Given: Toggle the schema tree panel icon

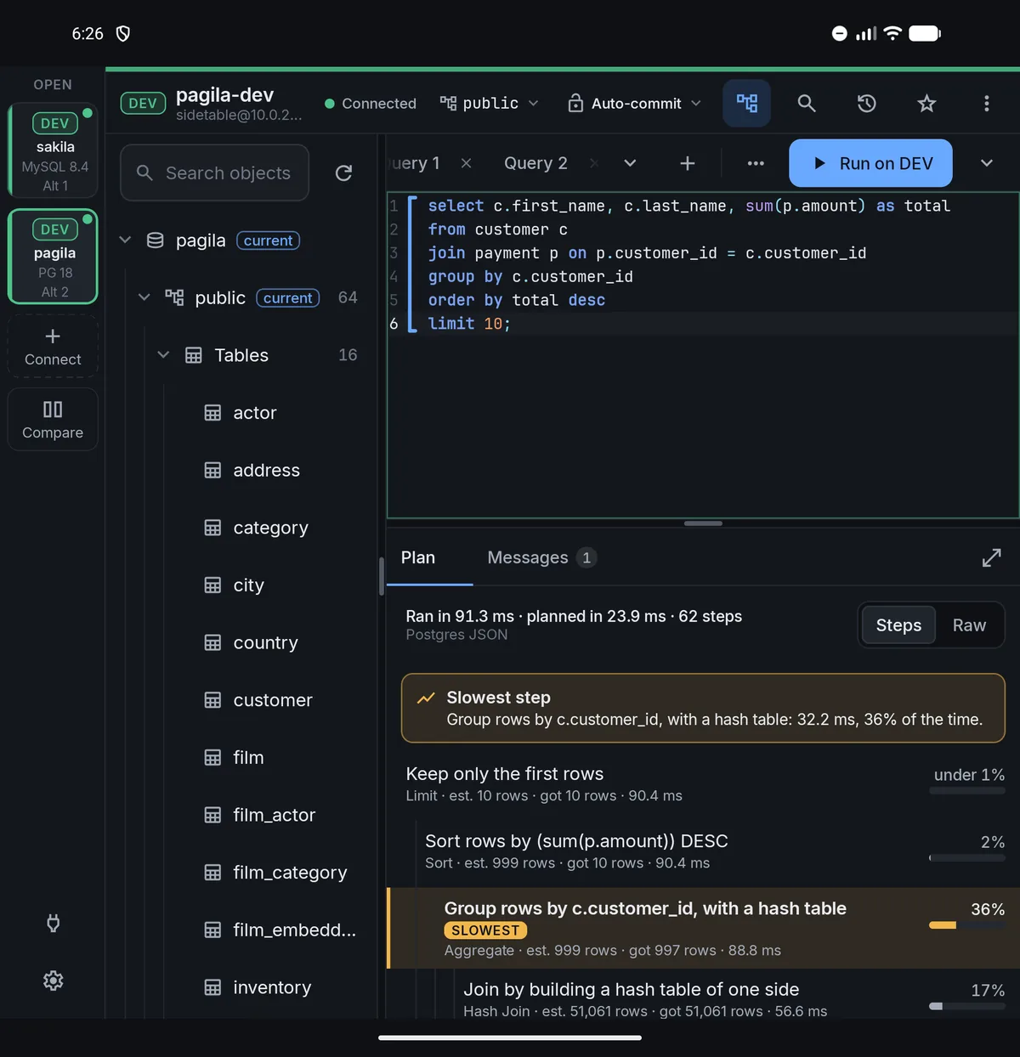Looking at the screenshot, I should tap(746, 103).
